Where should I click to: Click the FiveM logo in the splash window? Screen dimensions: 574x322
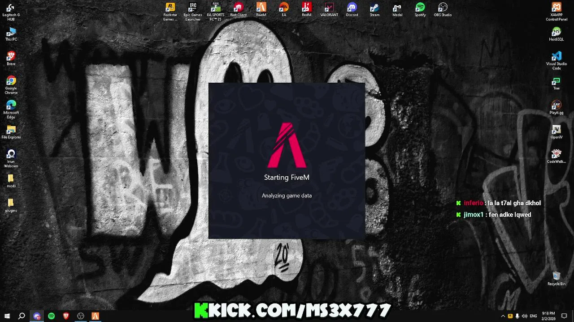pyautogui.click(x=287, y=145)
